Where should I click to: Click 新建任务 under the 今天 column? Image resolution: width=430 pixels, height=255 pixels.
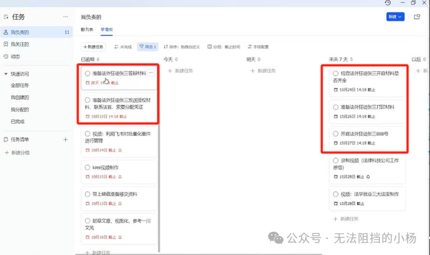tap(181, 71)
